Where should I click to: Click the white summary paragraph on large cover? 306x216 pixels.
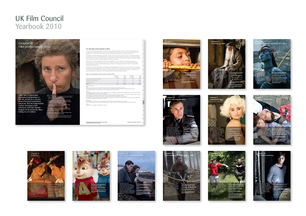[x=31, y=104]
